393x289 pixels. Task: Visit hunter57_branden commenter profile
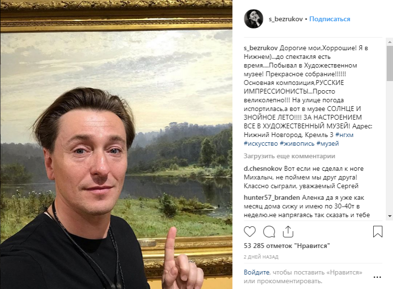272,198
